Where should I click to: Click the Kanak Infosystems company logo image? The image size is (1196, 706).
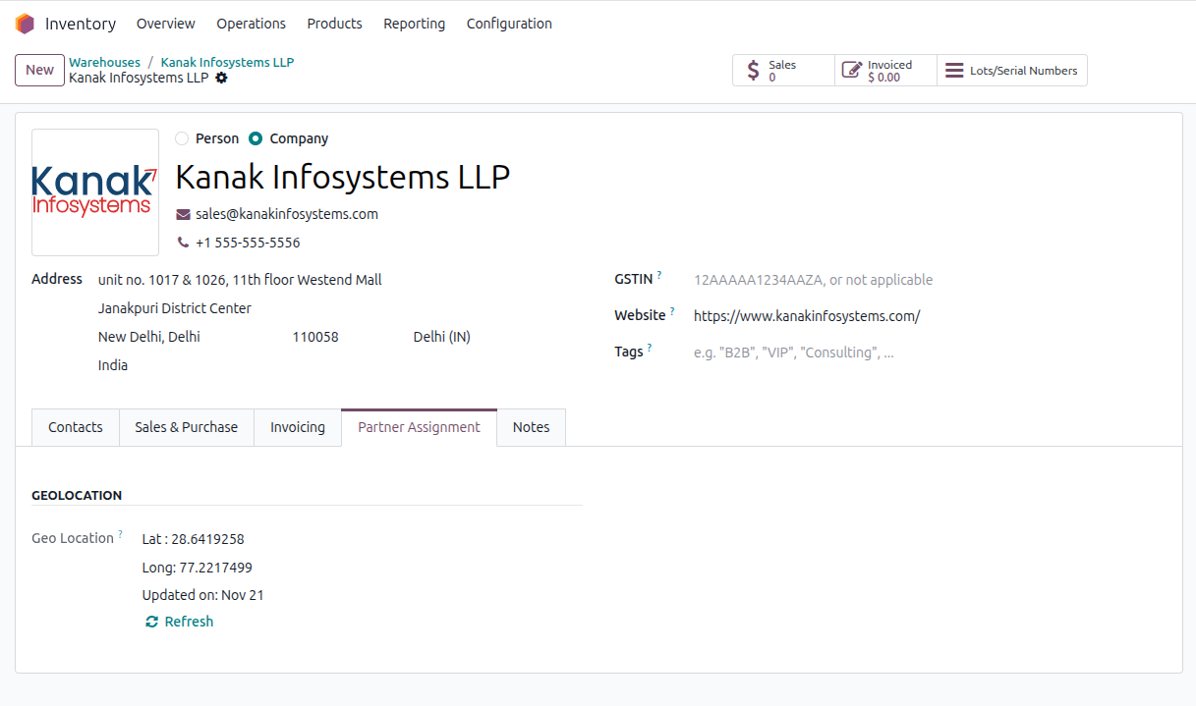point(95,192)
